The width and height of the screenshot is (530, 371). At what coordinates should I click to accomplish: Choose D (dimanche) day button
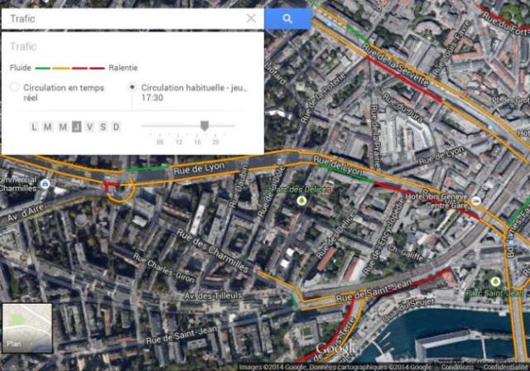pos(116,127)
